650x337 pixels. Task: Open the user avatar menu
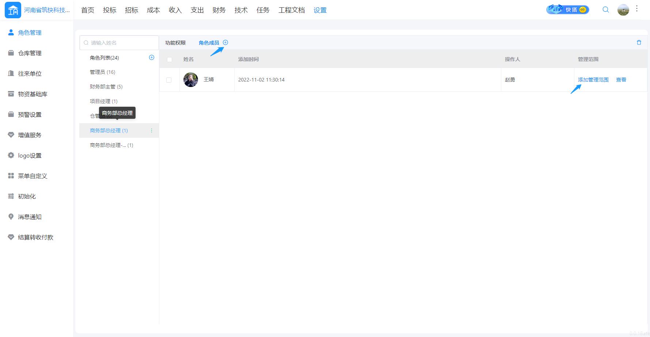623,10
